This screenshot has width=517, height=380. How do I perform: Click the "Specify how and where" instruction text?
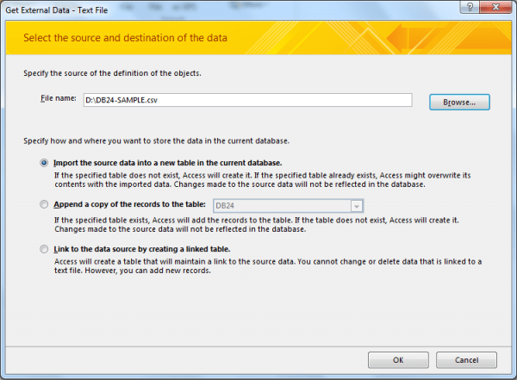tap(156, 139)
